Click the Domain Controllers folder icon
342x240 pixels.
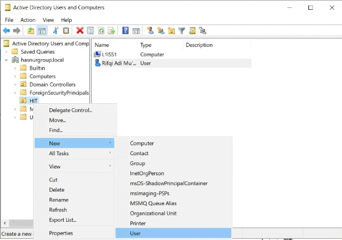click(x=23, y=84)
